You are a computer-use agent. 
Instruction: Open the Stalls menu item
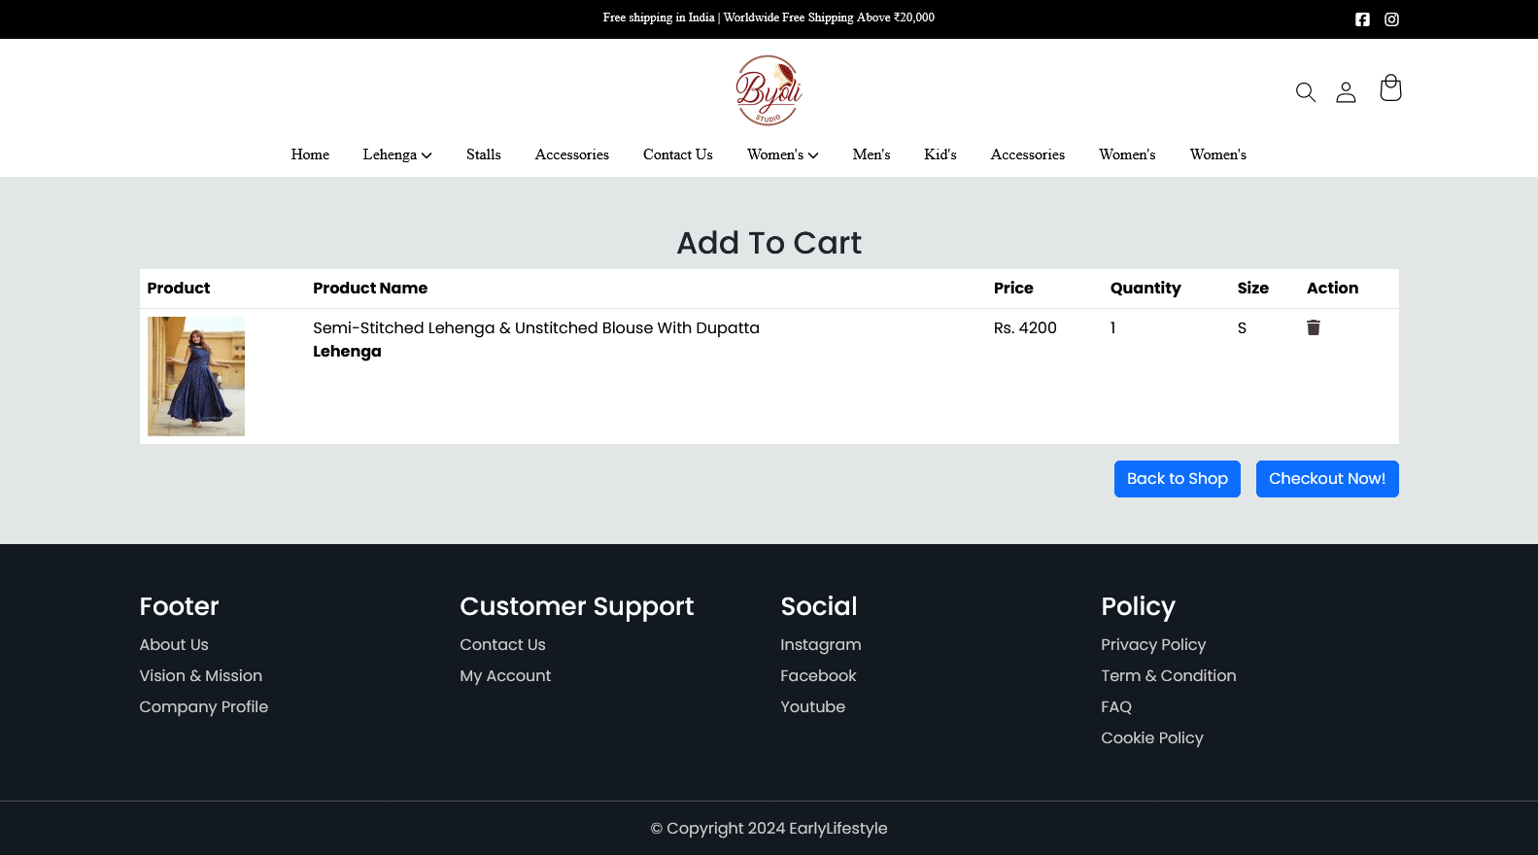[483, 154]
